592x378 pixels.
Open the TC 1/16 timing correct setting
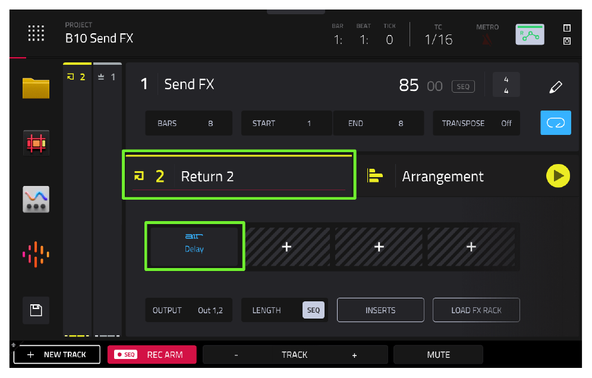[438, 35]
